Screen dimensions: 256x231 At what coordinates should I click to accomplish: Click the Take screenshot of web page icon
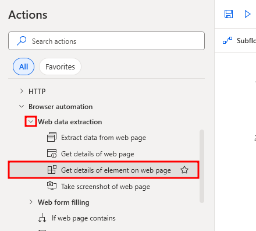52,185
